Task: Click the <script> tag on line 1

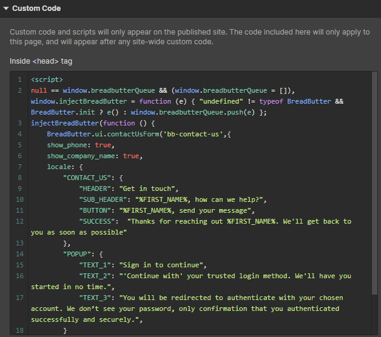Action: (x=47, y=79)
